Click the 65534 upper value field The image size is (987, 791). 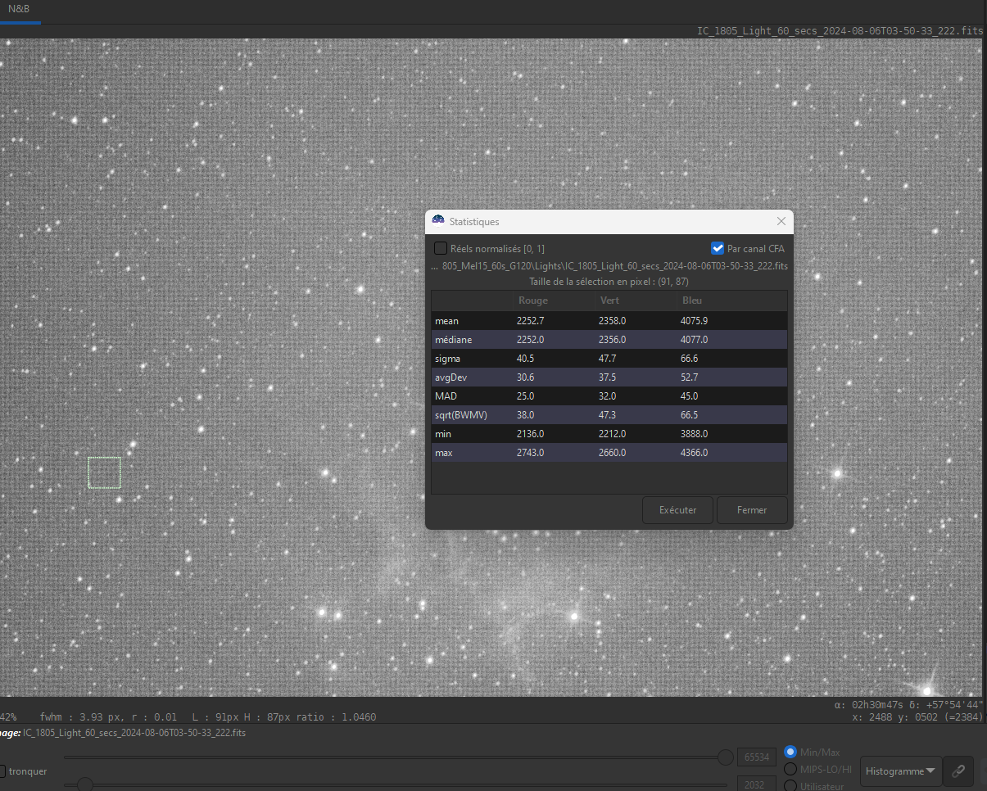pyautogui.click(x=756, y=757)
